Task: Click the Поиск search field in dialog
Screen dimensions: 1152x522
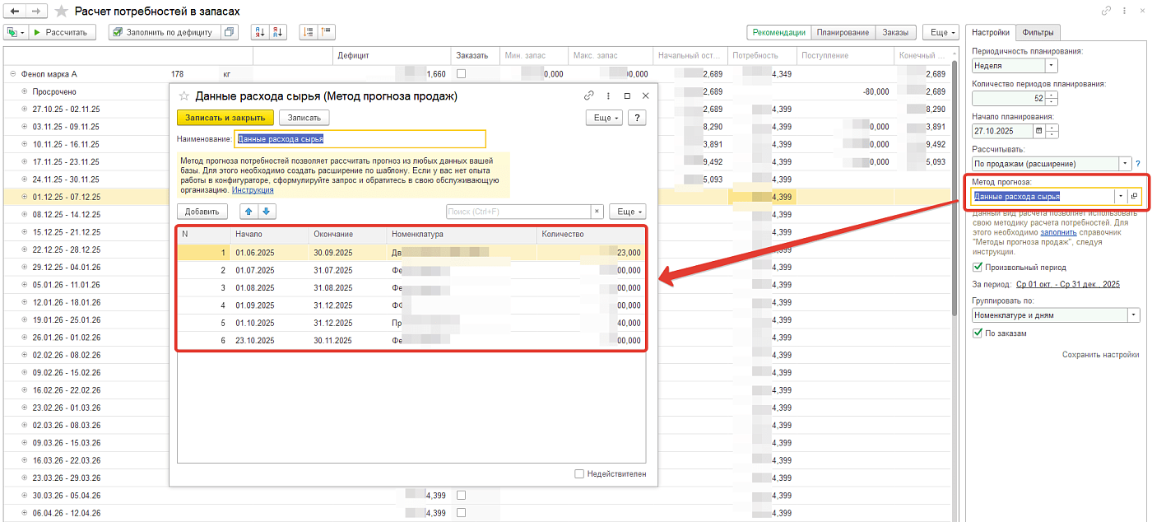Action: tap(518, 212)
